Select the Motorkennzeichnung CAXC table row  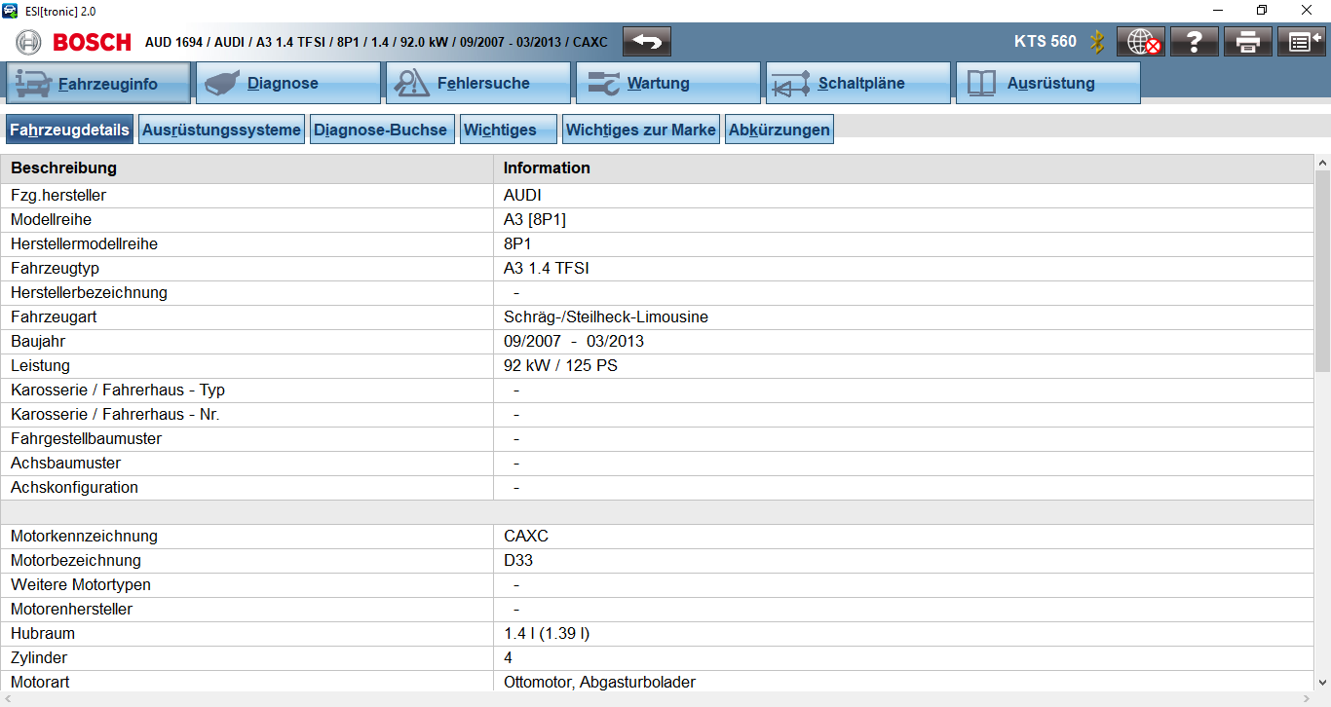coord(658,536)
